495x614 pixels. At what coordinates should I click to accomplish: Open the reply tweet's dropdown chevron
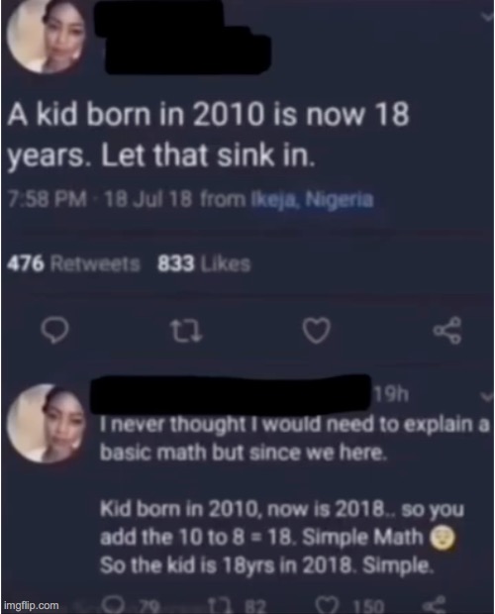(487, 397)
